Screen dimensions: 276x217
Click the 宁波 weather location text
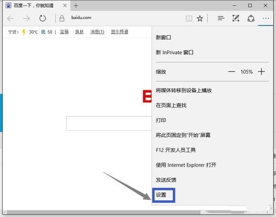click(13, 32)
